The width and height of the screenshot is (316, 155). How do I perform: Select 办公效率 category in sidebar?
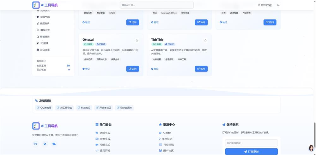click(43, 50)
